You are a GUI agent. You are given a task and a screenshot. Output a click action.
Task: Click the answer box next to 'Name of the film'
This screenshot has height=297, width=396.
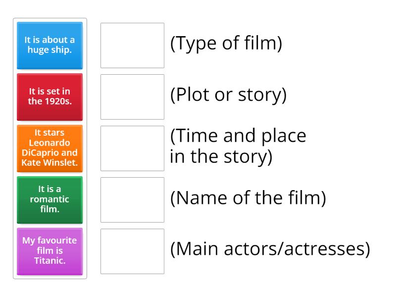click(132, 200)
